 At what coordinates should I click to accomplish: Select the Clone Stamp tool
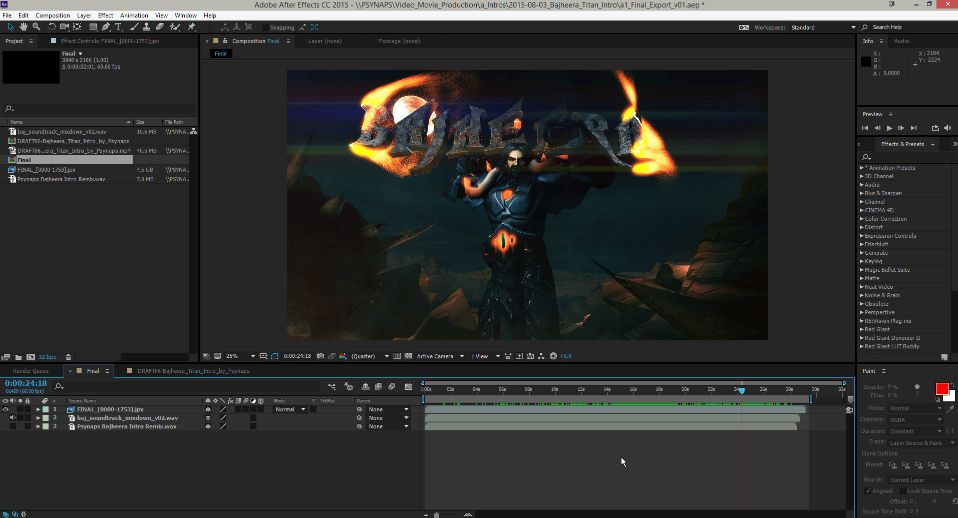(146, 27)
